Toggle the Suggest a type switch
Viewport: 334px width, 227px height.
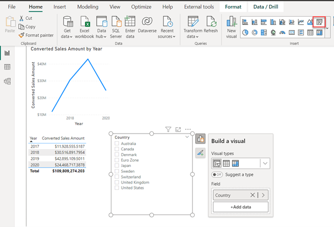[x=217, y=174]
